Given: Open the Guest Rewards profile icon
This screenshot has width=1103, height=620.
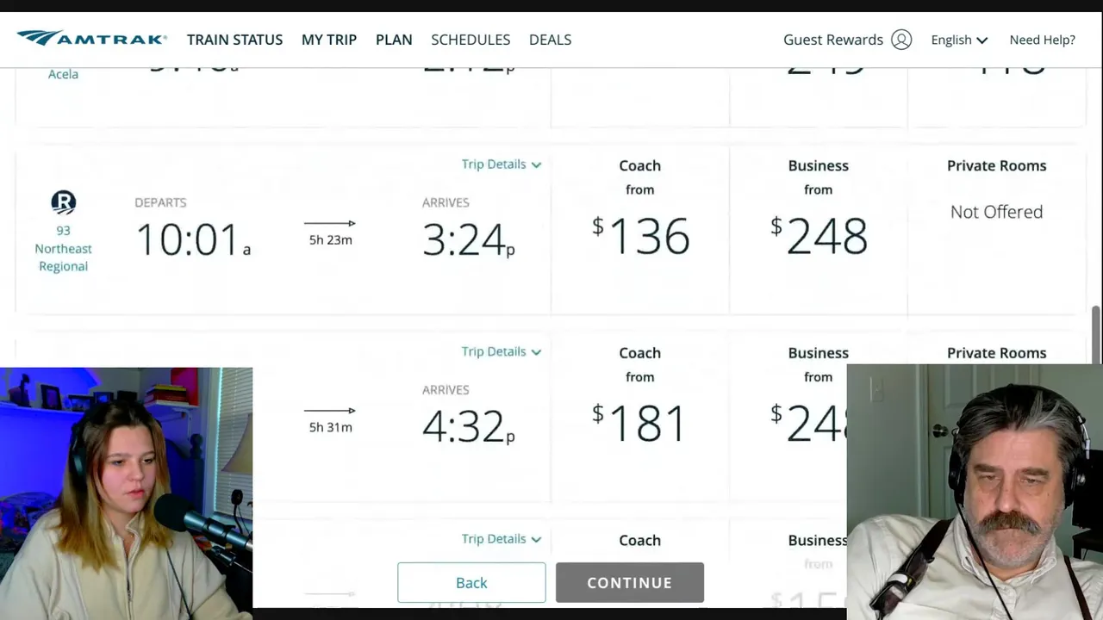Looking at the screenshot, I should coord(901,40).
